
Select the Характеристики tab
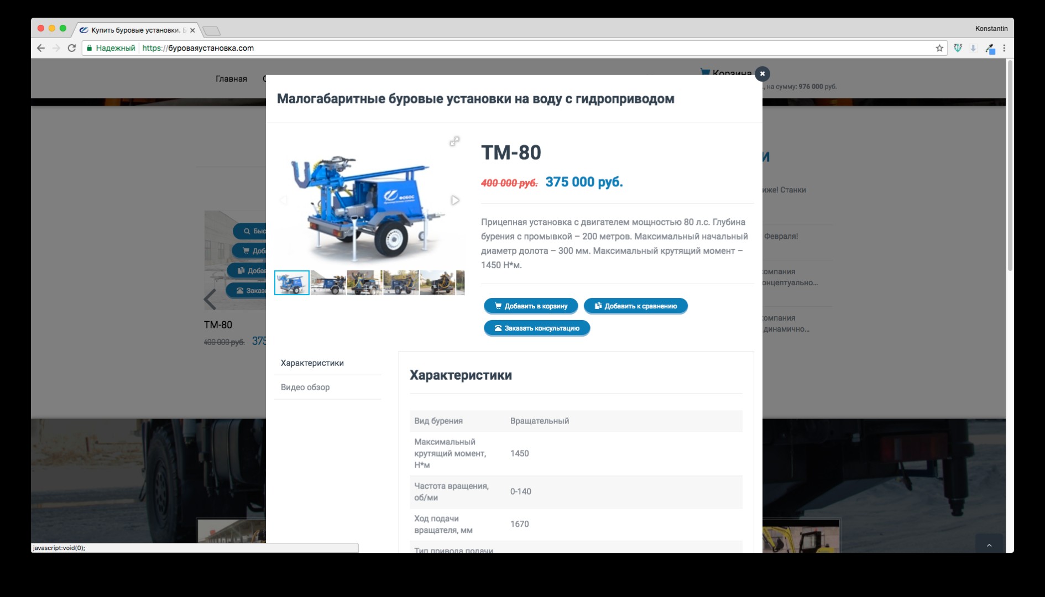(312, 363)
